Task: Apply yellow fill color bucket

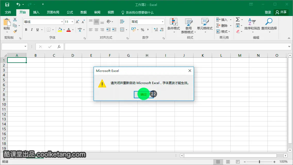Action: point(60,30)
